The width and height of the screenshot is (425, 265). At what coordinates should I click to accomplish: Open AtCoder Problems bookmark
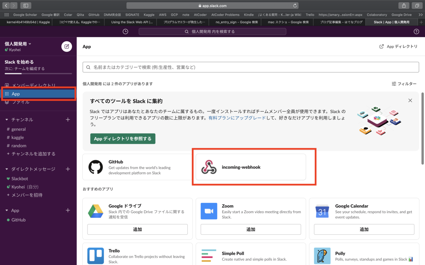pyautogui.click(x=225, y=15)
